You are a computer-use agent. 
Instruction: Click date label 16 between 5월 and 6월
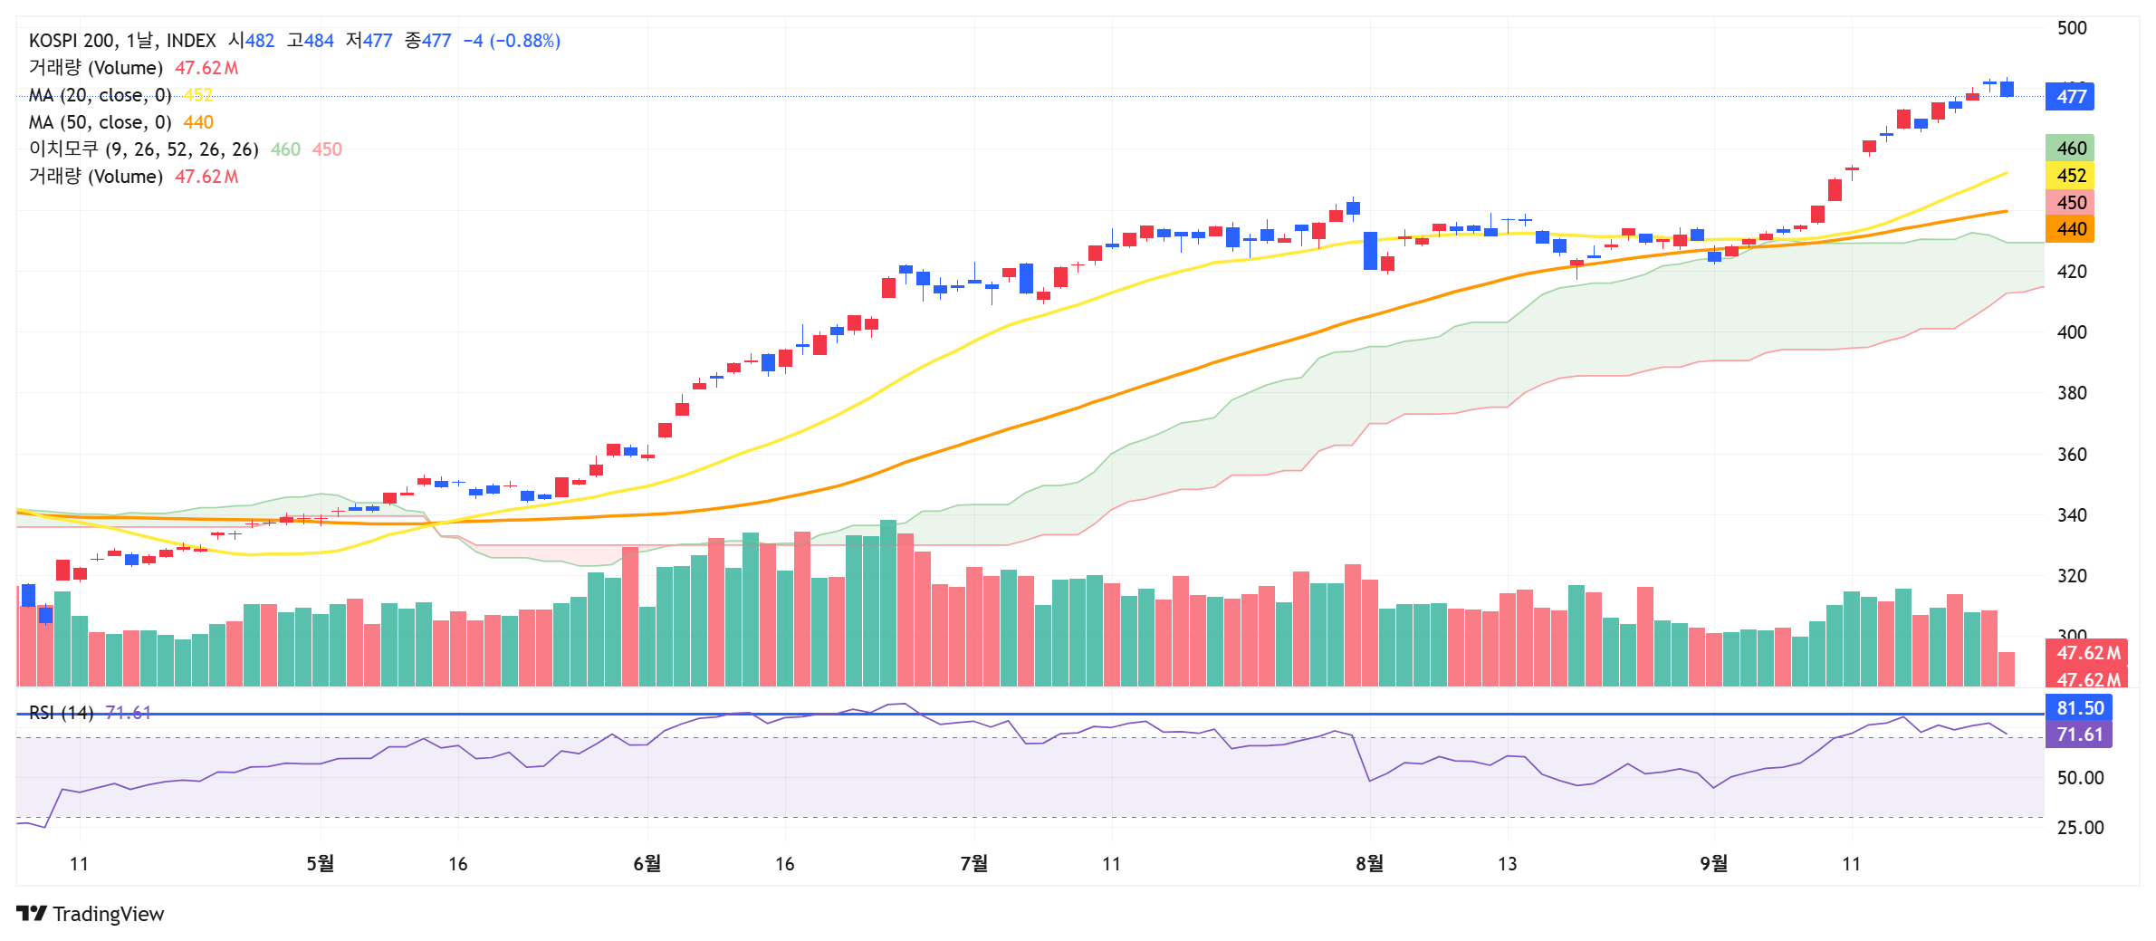[x=458, y=864]
